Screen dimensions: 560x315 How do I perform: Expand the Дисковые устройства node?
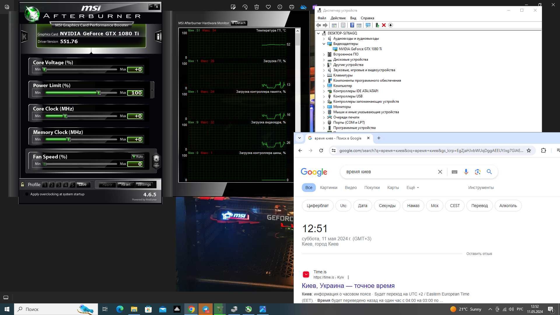[324, 60]
